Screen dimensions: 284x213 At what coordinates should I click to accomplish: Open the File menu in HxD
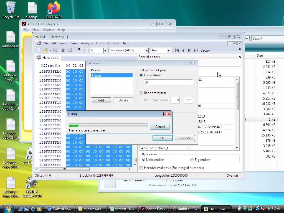(x=45, y=43)
